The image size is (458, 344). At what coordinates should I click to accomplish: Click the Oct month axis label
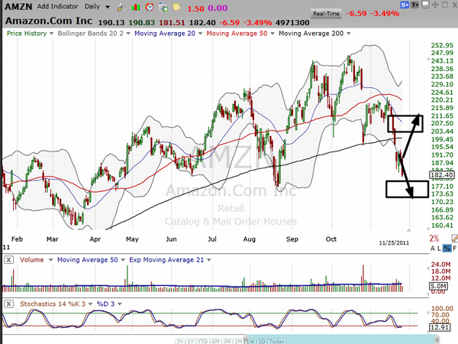click(331, 239)
